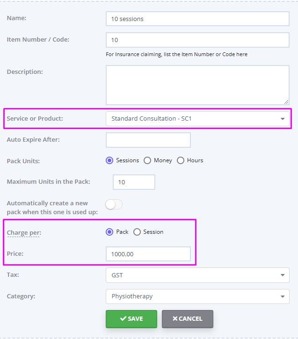Click the grey Cancel button

click(188, 319)
